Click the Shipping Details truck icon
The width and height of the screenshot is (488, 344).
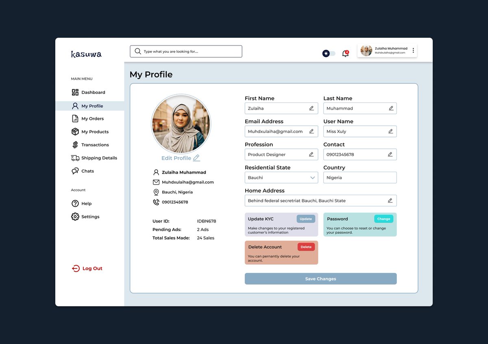(75, 158)
